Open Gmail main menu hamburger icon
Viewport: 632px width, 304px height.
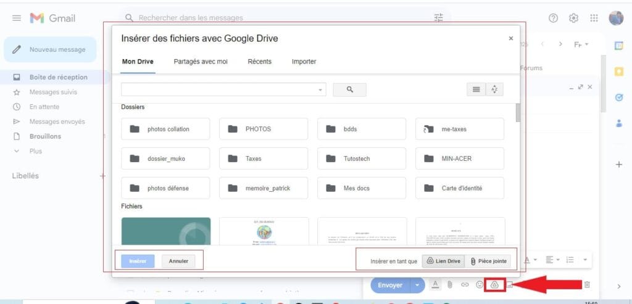(x=17, y=18)
